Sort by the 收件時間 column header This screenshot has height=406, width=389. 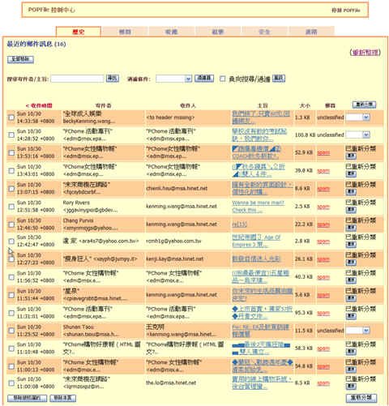click(x=39, y=105)
